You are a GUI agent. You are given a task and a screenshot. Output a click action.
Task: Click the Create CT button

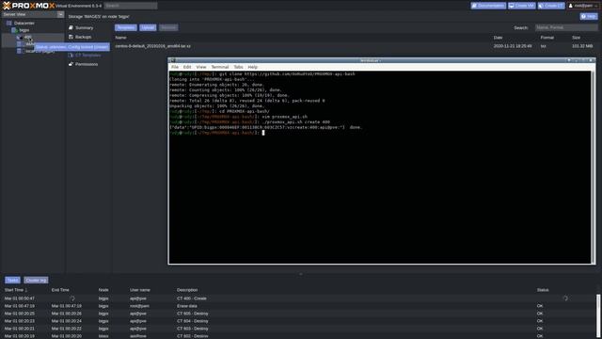(x=551, y=6)
